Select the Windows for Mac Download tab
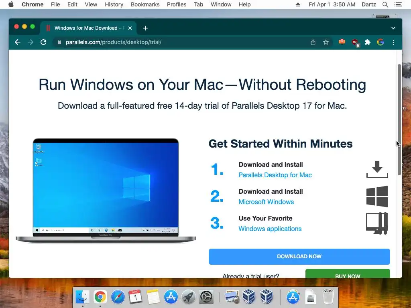The height and width of the screenshot is (308, 411). click(x=88, y=28)
